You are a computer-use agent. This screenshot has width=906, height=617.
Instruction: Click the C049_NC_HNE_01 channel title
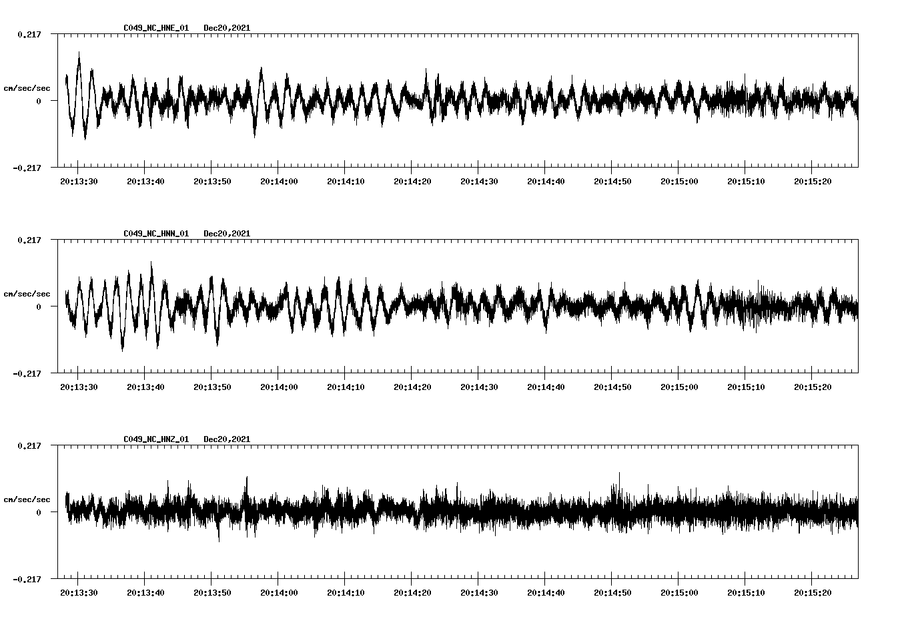(x=156, y=28)
